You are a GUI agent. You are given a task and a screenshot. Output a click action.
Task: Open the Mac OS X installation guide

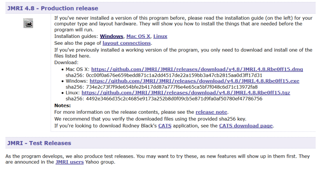coord(138,36)
